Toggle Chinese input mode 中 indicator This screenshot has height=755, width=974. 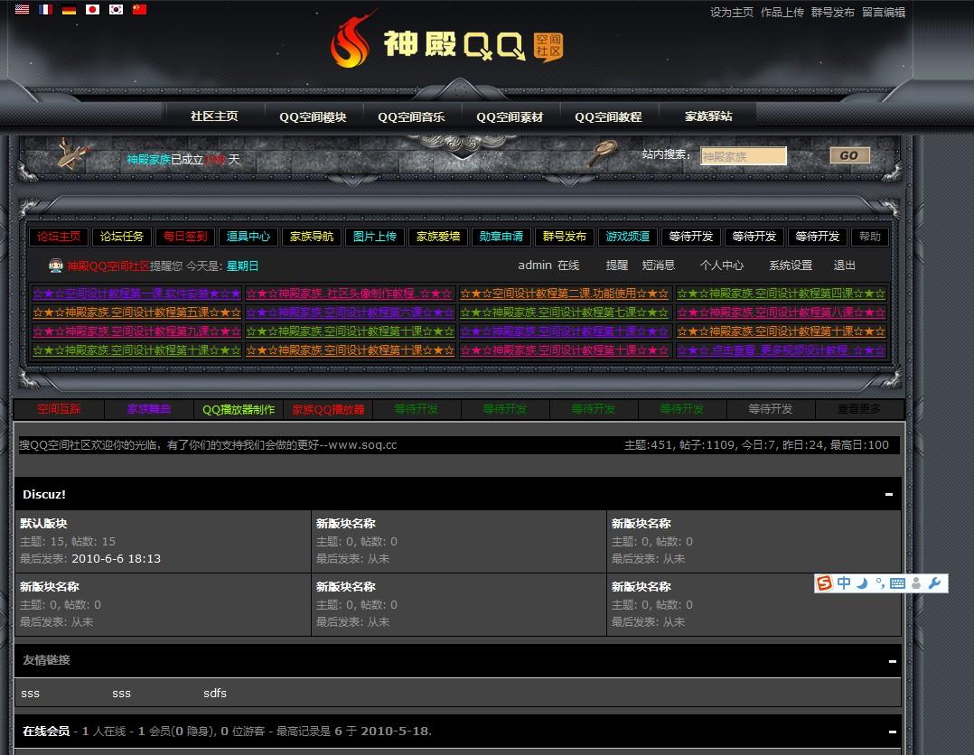(x=844, y=583)
